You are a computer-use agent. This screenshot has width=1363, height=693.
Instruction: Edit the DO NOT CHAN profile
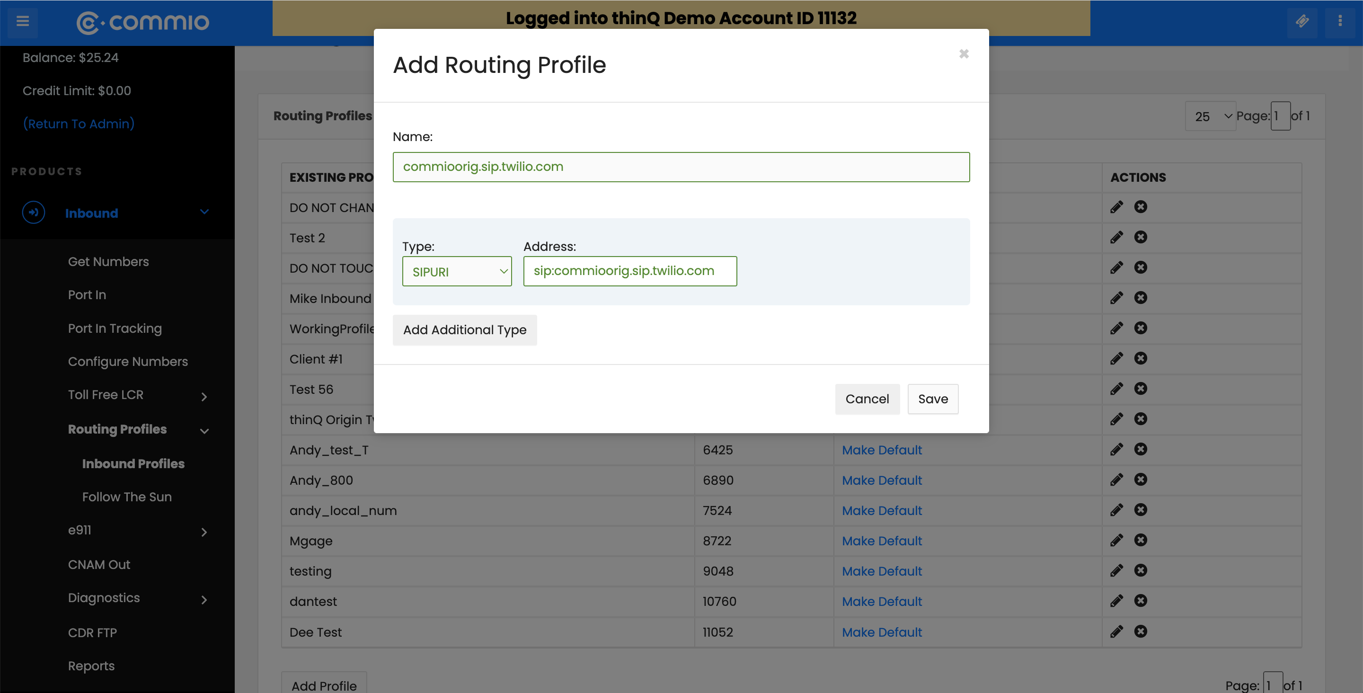pos(1116,207)
